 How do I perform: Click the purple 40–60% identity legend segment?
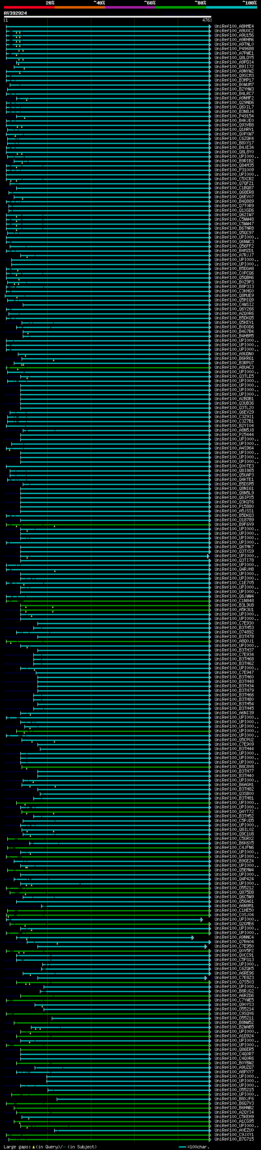click(130, 7)
